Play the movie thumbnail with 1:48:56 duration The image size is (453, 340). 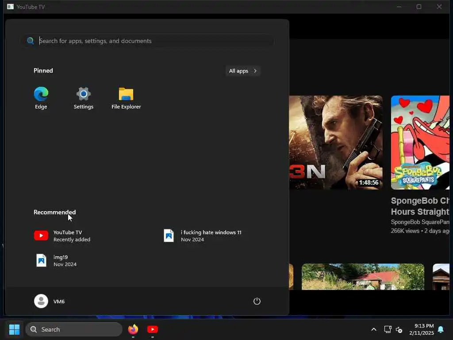point(336,143)
